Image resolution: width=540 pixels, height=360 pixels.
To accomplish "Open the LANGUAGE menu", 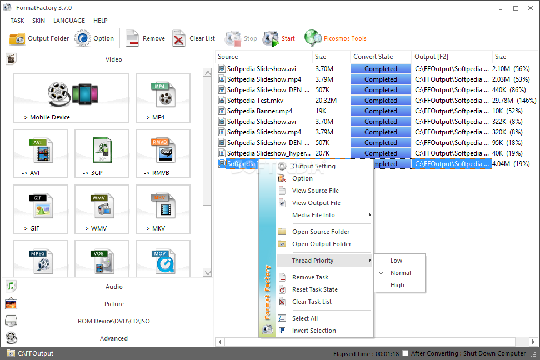I will [69, 21].
